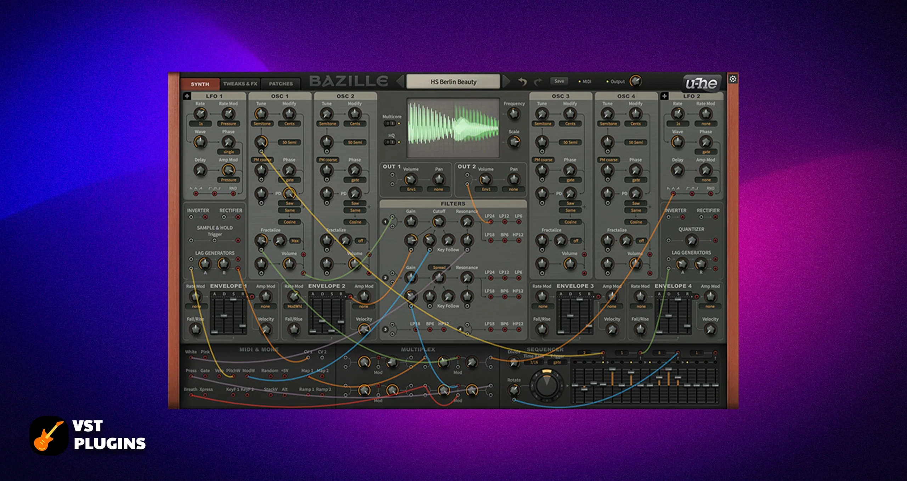Click the Envelope 2 Velocity knob
This screenshot has height=481, width=907.
click(x=364, y=330)
